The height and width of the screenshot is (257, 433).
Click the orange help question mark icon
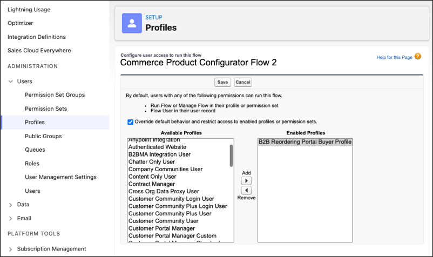418,56
